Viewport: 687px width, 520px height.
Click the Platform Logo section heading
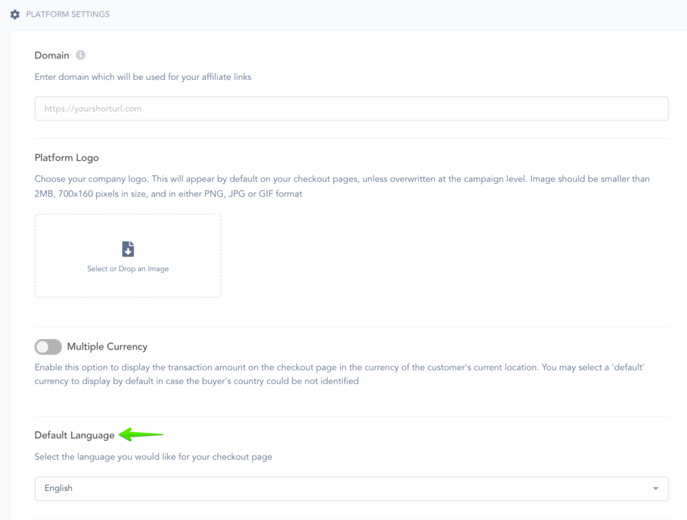[x=66, y=158]
